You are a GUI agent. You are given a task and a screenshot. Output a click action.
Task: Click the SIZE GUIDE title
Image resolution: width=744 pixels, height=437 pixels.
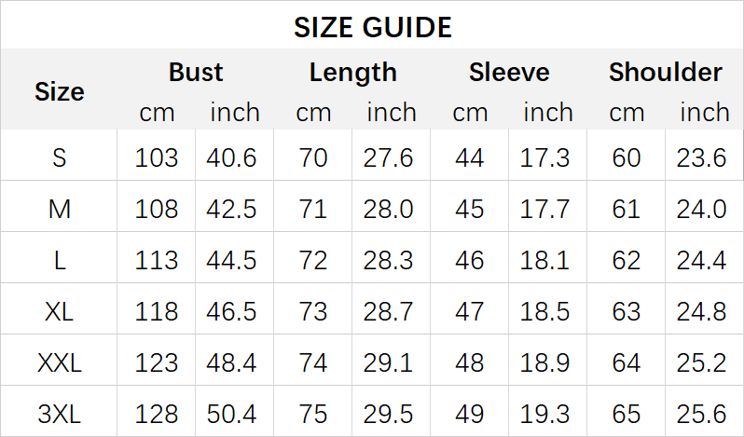coord(372,27)
